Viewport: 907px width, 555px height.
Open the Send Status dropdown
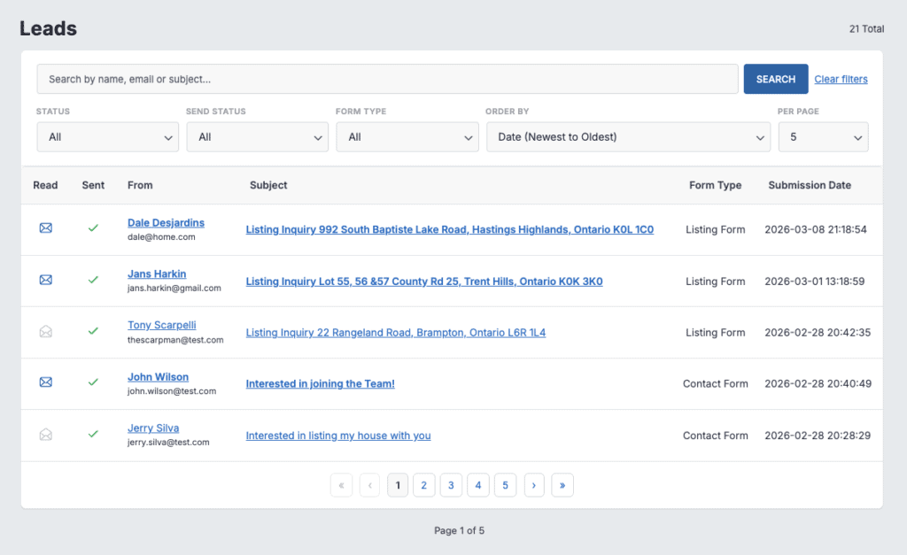[x=257, y=137]
